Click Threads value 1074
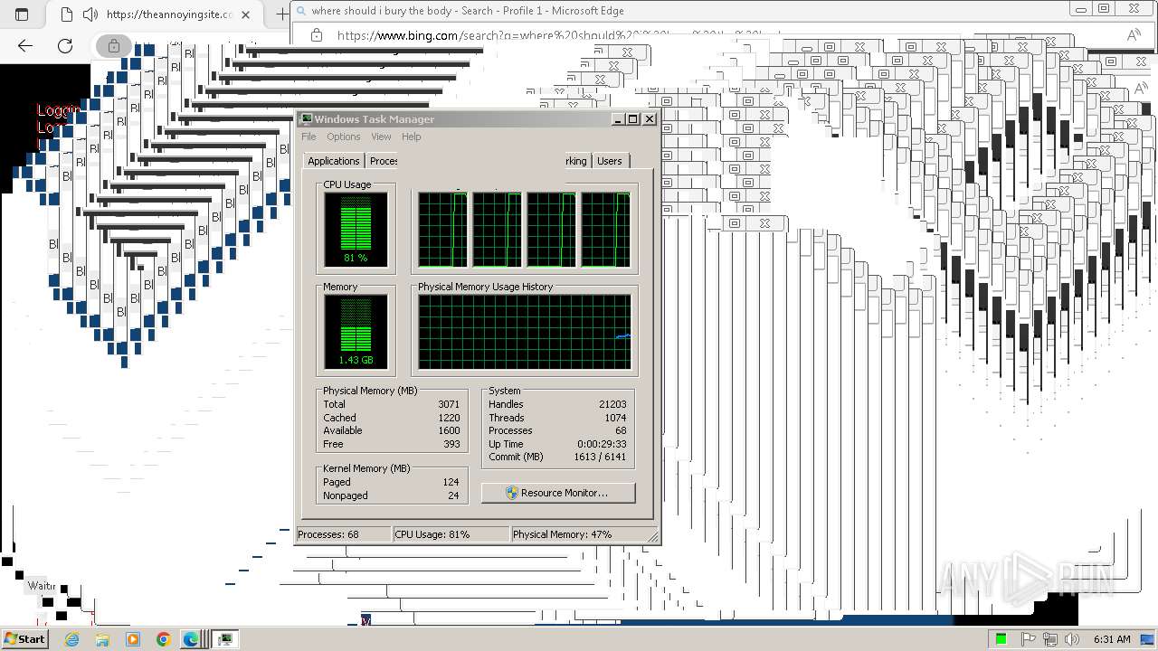 click(x=615, y=418)
